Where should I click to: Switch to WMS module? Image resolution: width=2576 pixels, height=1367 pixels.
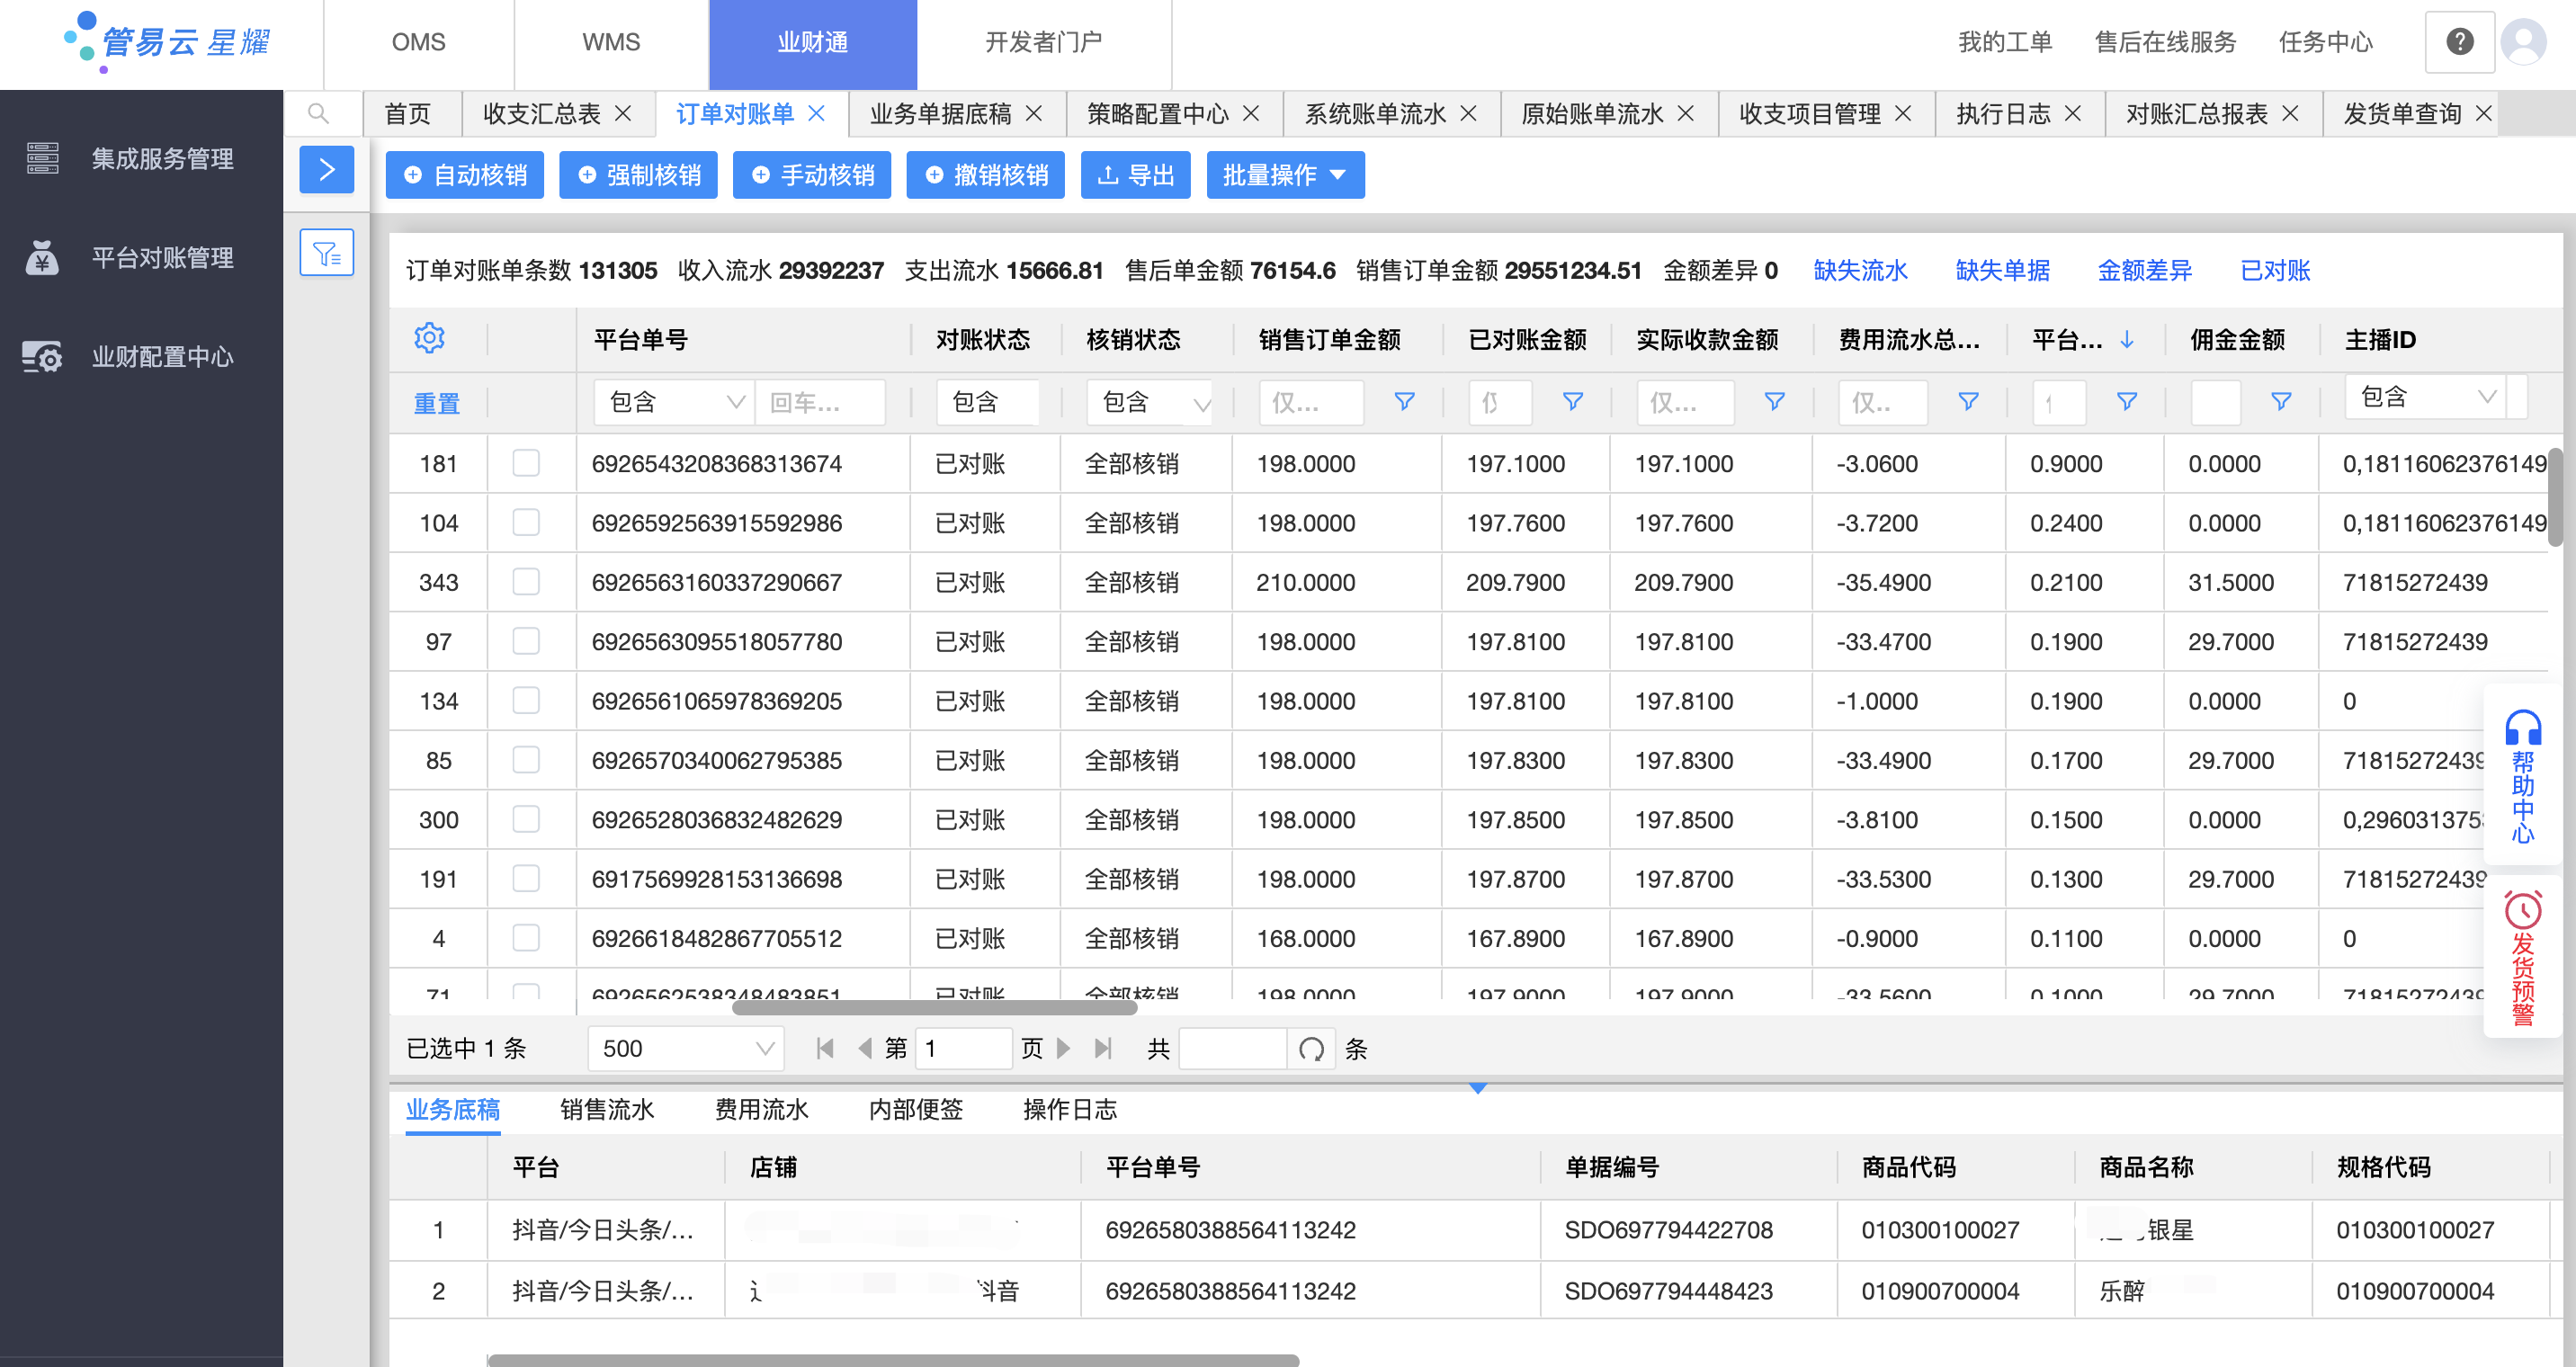(611, 42)
